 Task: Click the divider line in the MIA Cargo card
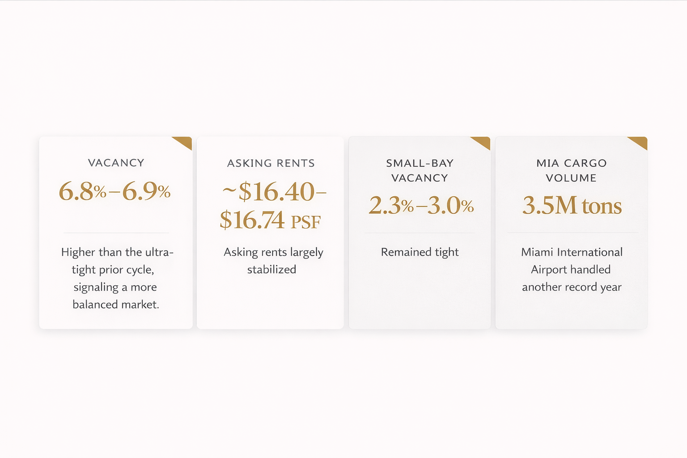572,233
